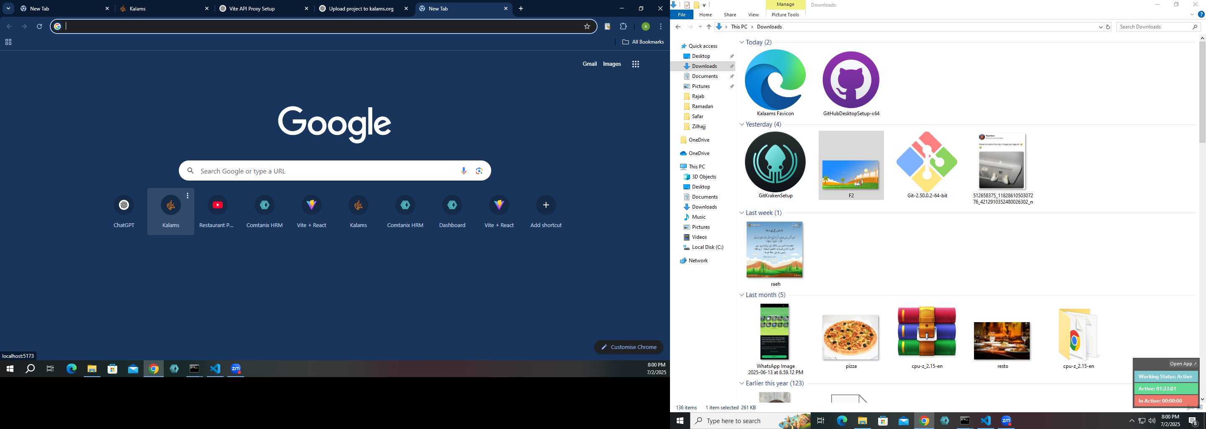Open the All Bookmarks folder
Image resolution: width=1206 pixels, height=429 pixels.
coord(643,42)
